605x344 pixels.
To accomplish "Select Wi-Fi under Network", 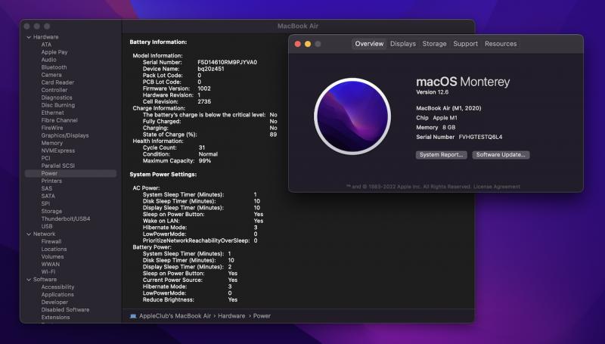I will [48, 272].
